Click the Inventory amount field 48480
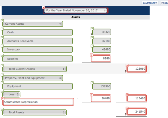168x118 pixels. click(x=102, y=49)
